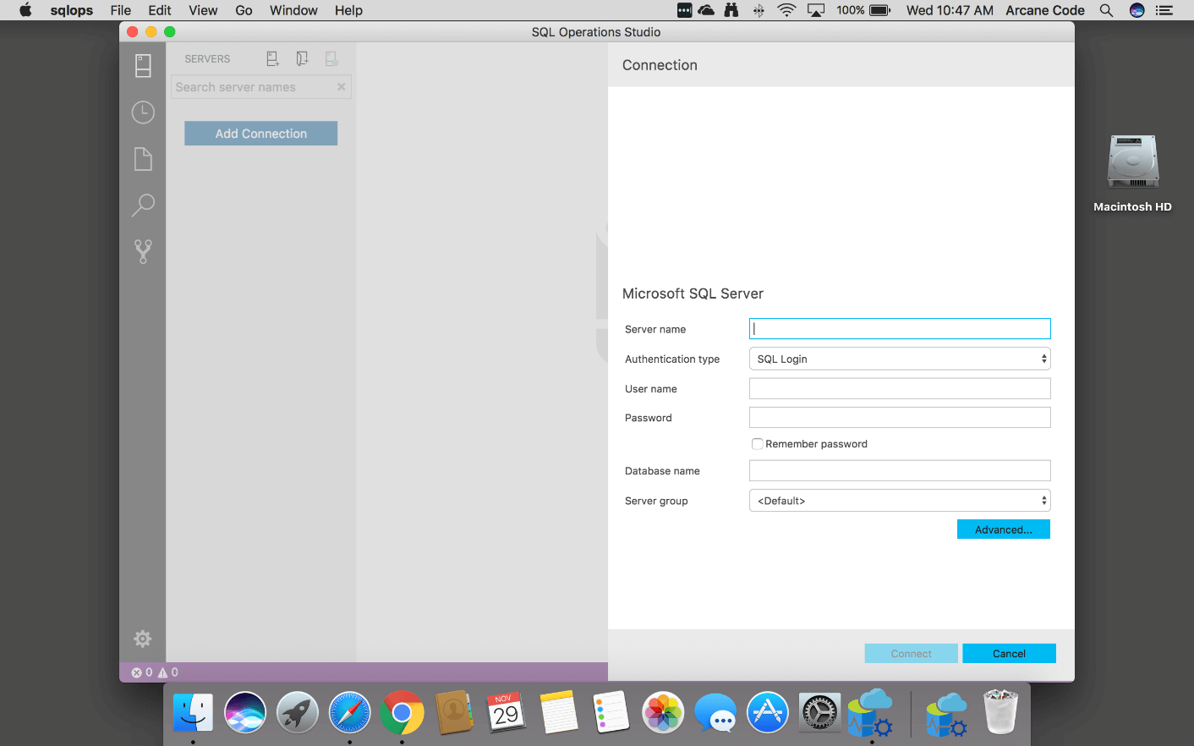Click the Cancel button
This screenshot has width=1194, height=746.
(1009, 654)
